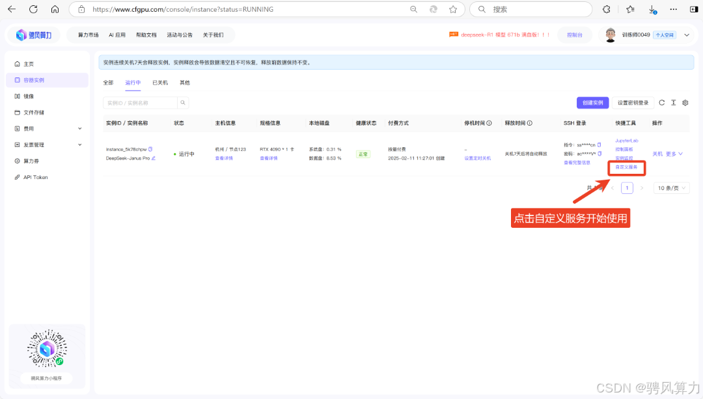This screenshot has width=703, height=399.
Task: Click the 骋风算力 logo
Action: point(34,35)
